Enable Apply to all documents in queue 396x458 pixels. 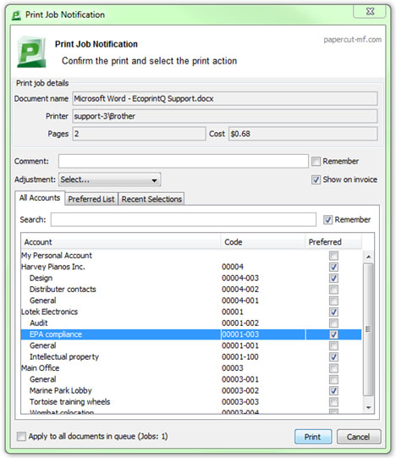(x=21, y=436)
